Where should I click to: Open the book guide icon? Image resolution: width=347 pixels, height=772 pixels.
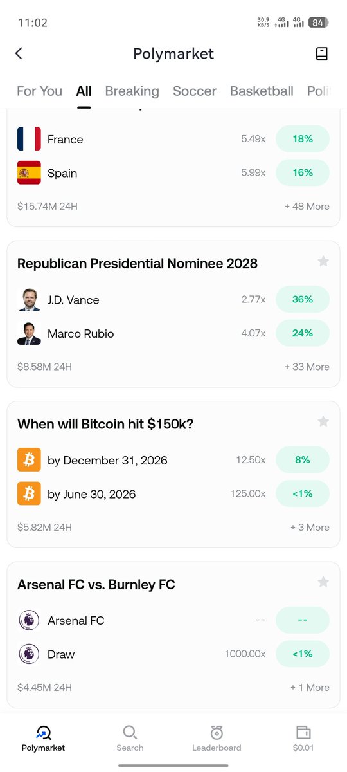click(x=322, y=54)
